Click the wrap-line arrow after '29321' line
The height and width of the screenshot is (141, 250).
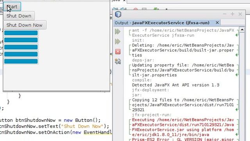pos(237,110)
